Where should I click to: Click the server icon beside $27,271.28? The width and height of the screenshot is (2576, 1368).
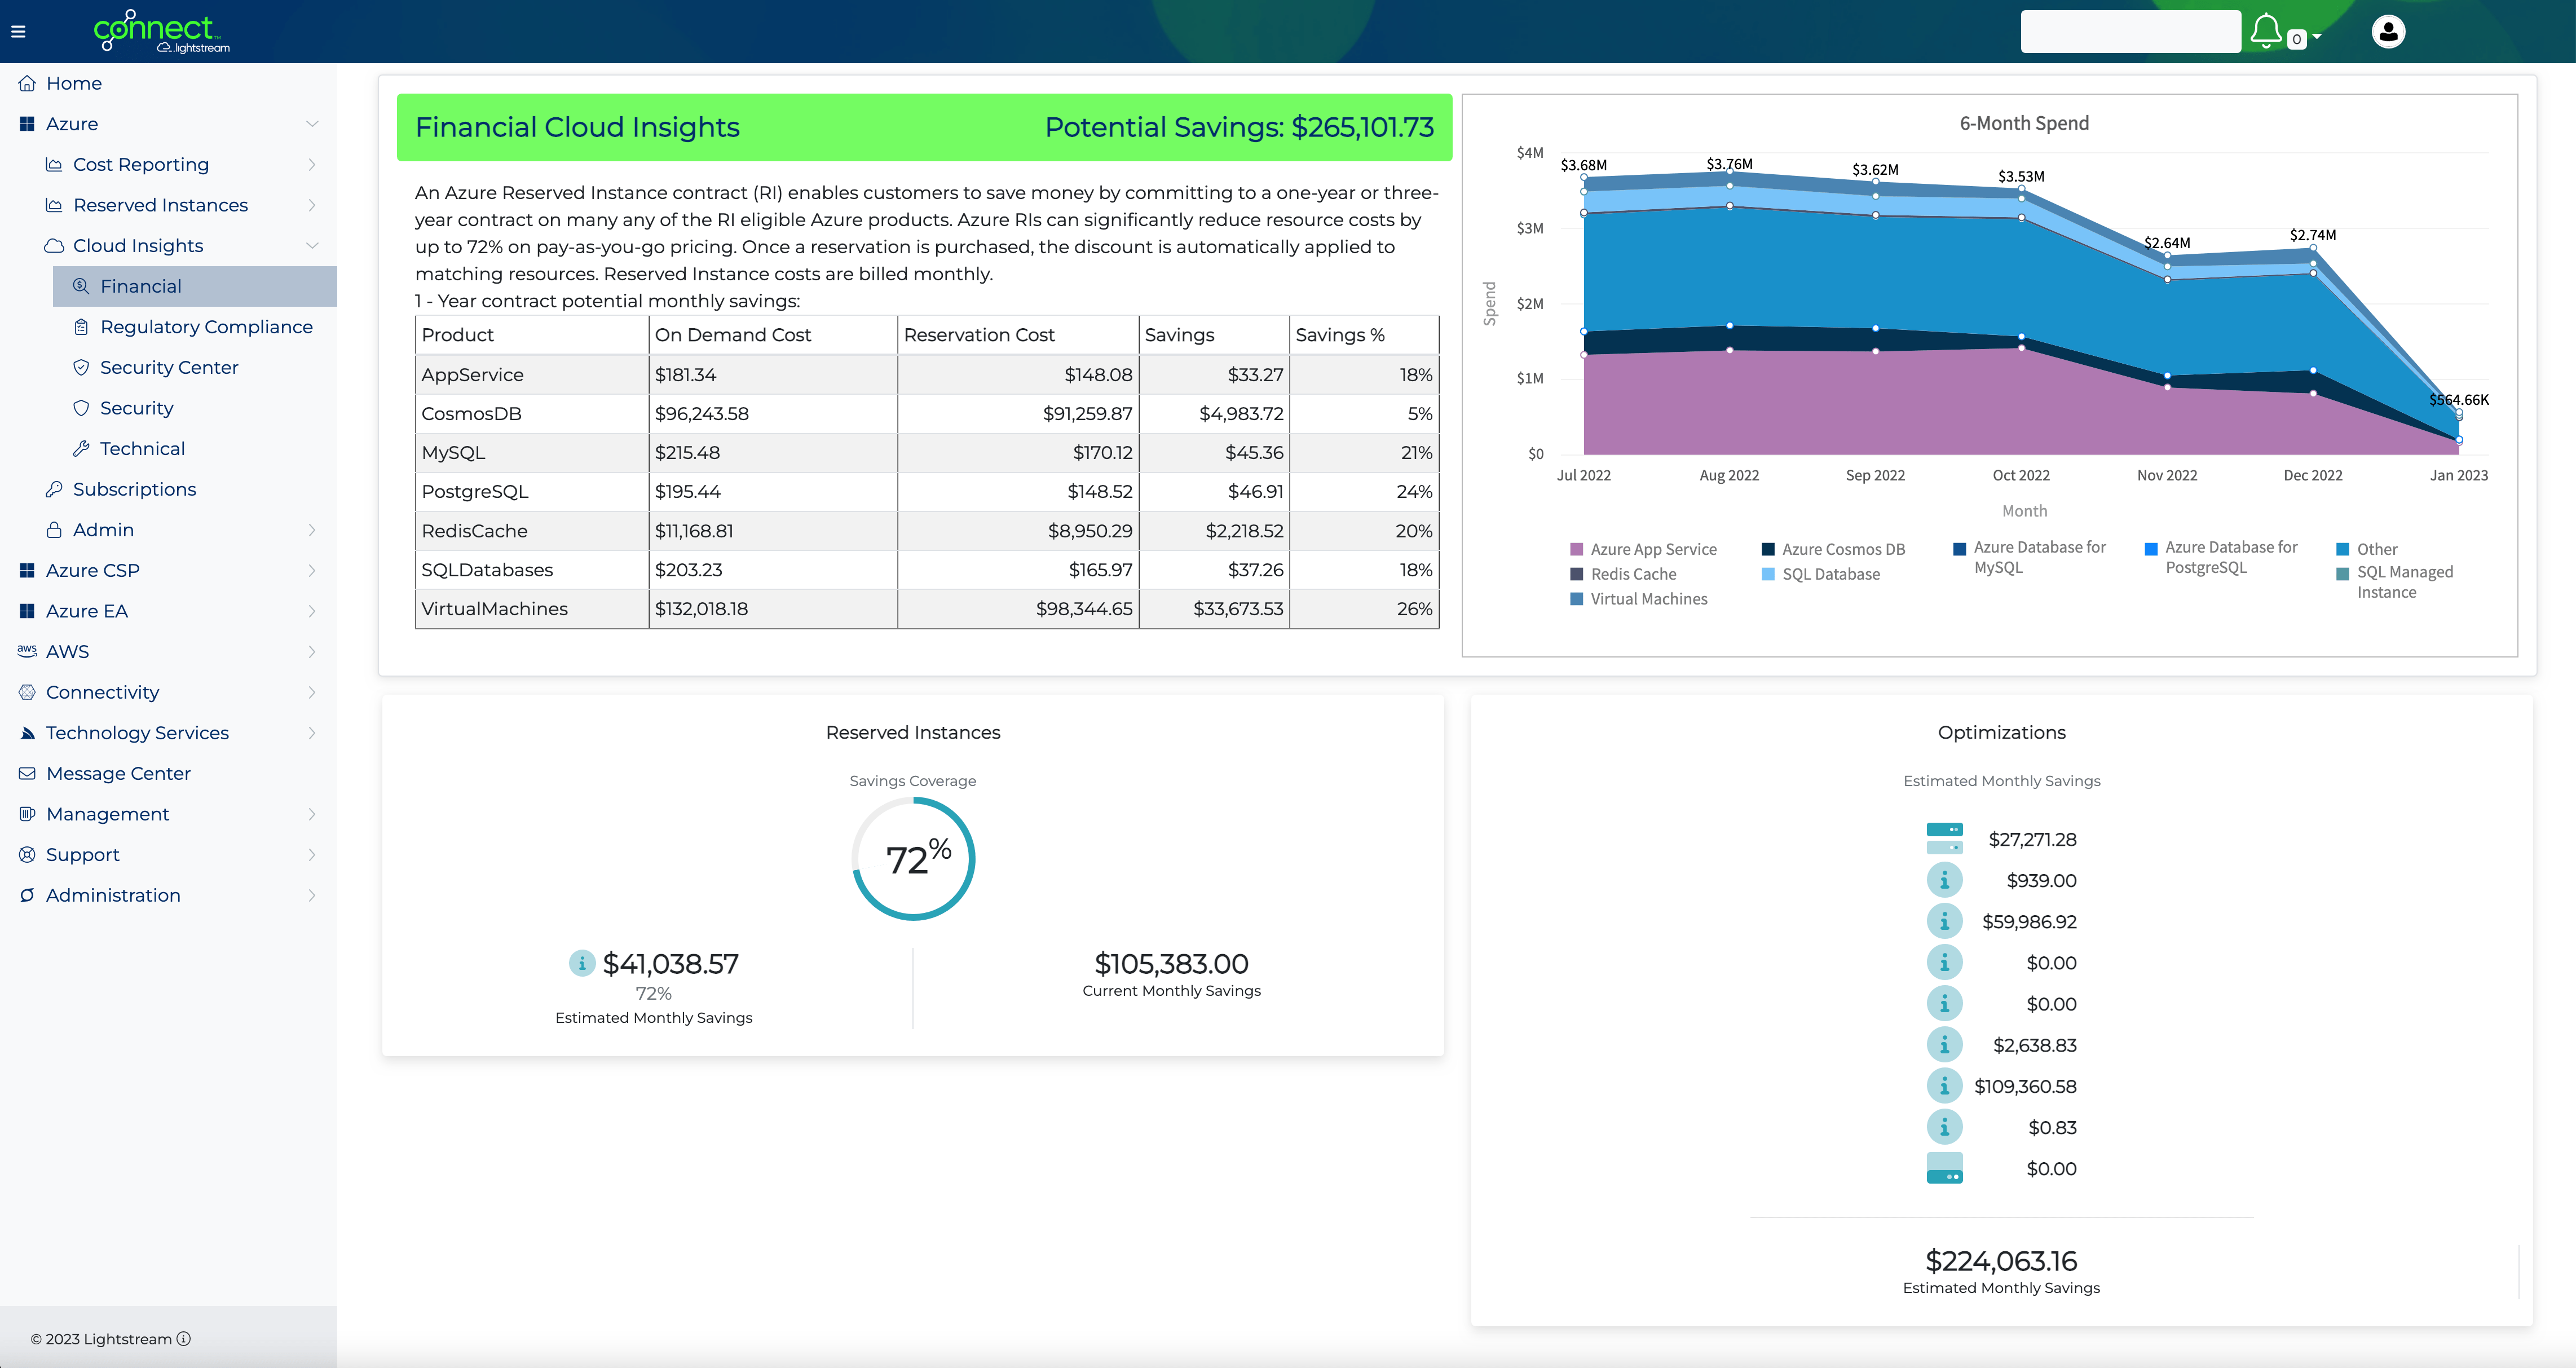pyautogui.click(x=1944, y=838)
